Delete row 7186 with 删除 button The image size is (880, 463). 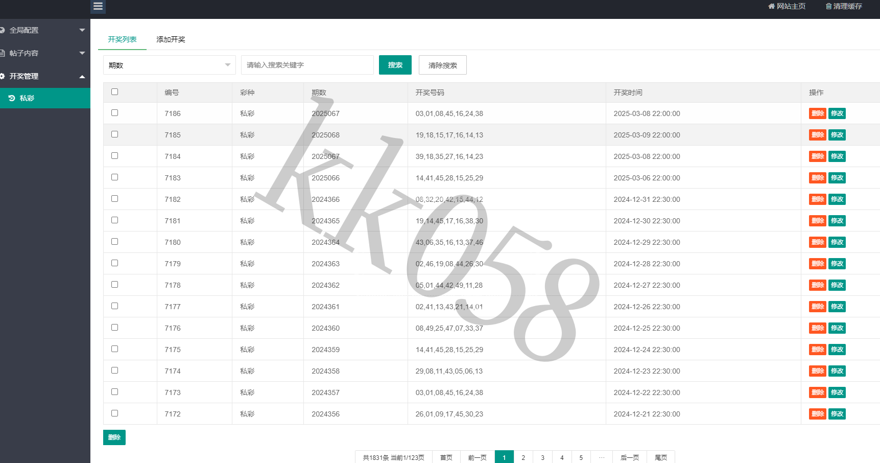pyautogui.click(x=818, y=113)
